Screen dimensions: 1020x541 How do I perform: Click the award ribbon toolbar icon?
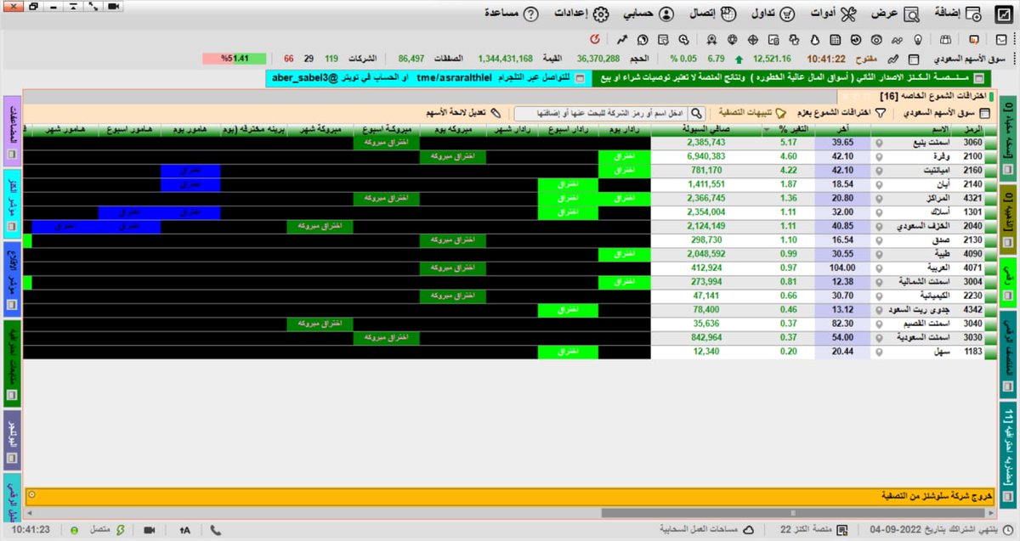[x=711, y=40]
